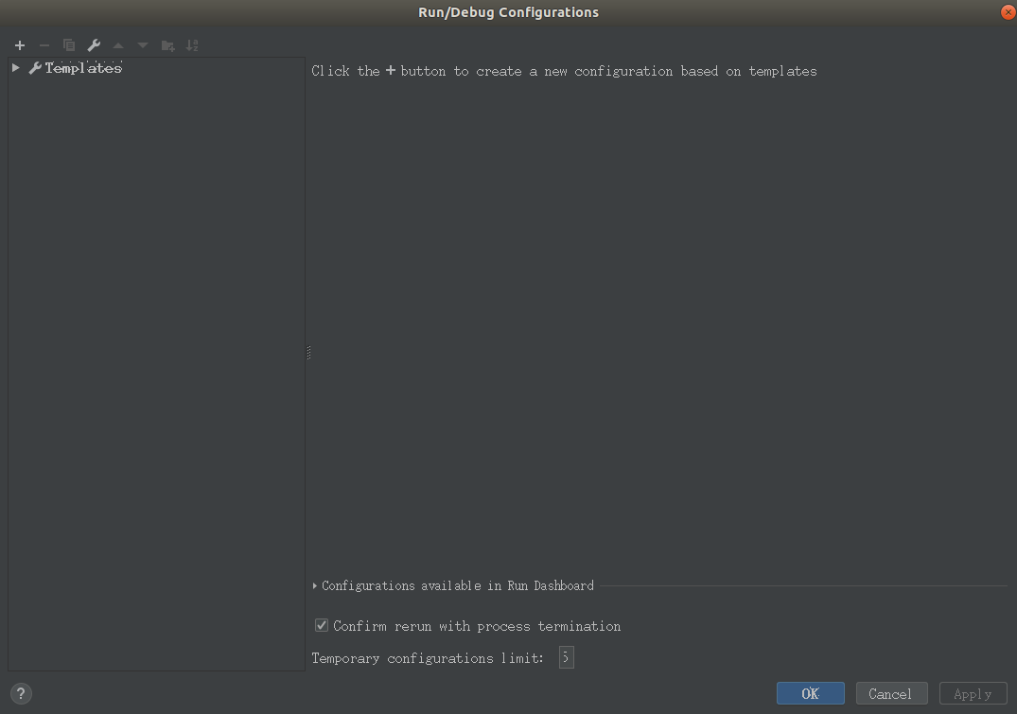
Task: Dismiss the dialog with Cancel
Action: point(891,693)
